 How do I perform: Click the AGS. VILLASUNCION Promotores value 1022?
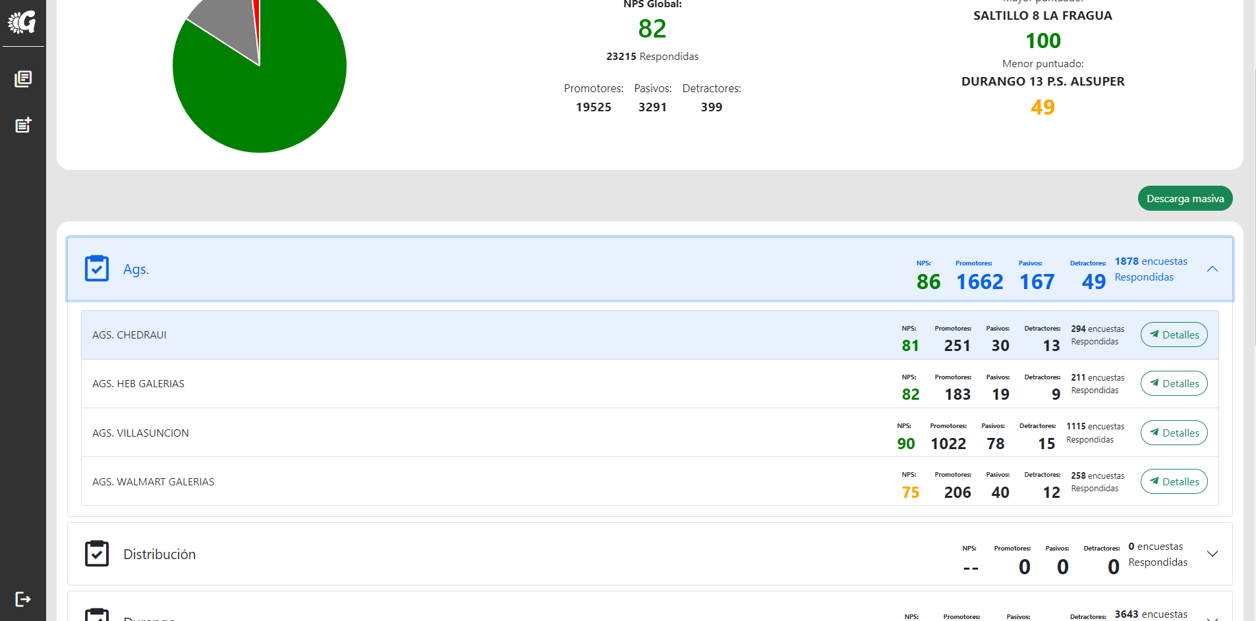[948, 444]
